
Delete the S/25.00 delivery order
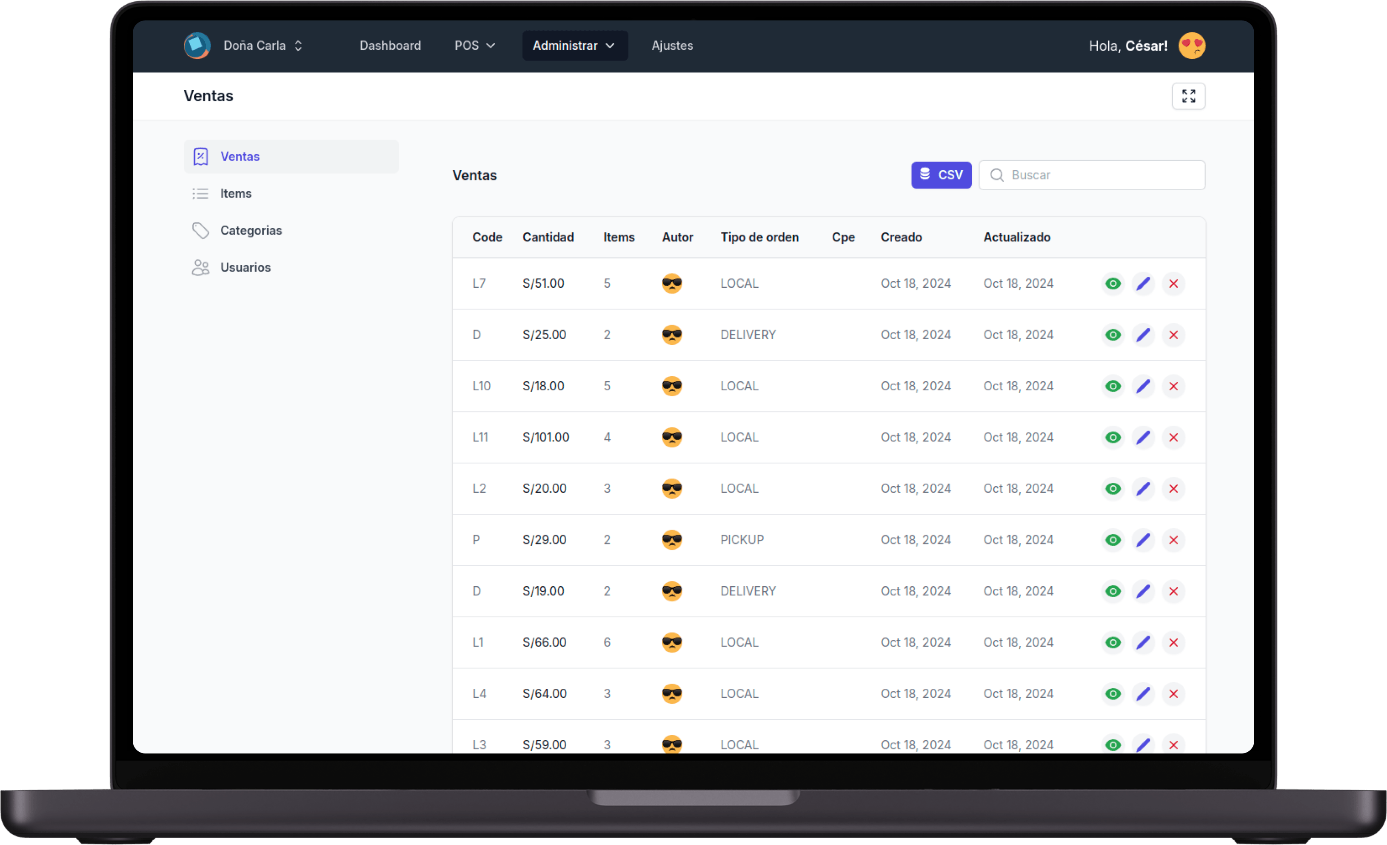1173,335
